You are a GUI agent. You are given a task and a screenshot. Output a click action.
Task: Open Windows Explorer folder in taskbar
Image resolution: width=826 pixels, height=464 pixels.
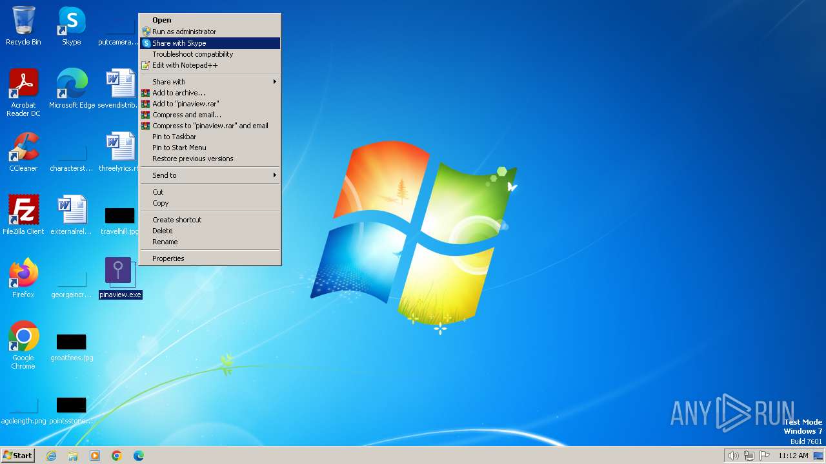point(73,456)
